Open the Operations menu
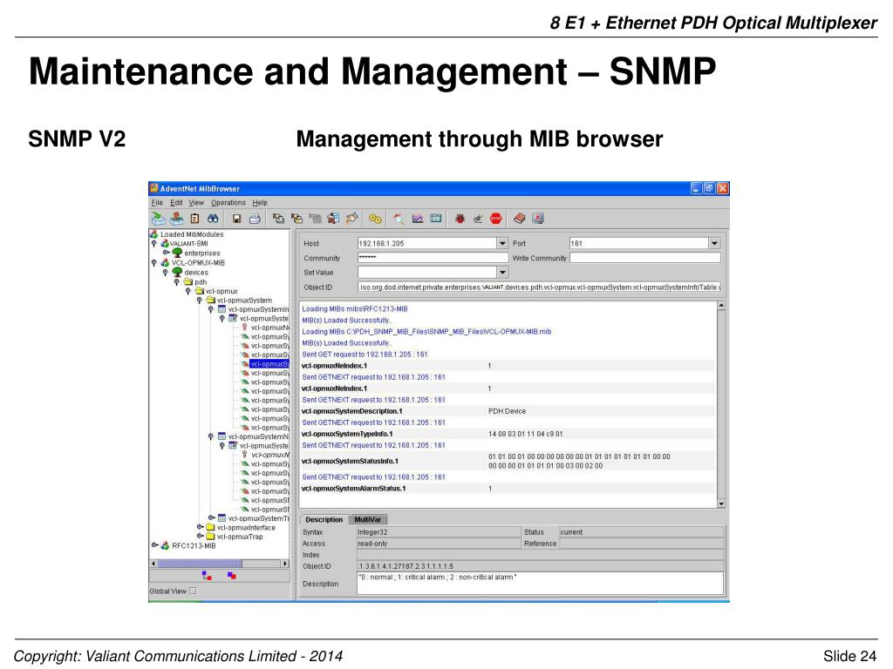The image size is (893, 669). coord(228,202)
